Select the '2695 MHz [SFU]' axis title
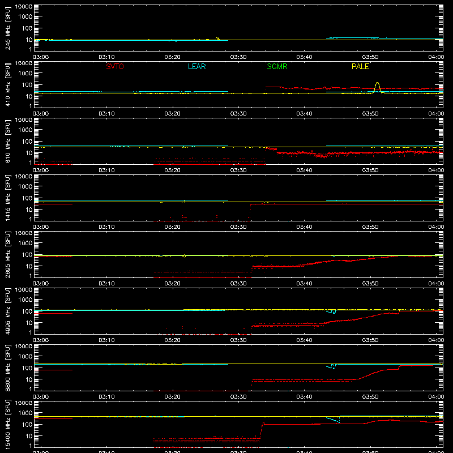This screenshot has width=453, height=453. pyautogui.click(x=7, y=254)
